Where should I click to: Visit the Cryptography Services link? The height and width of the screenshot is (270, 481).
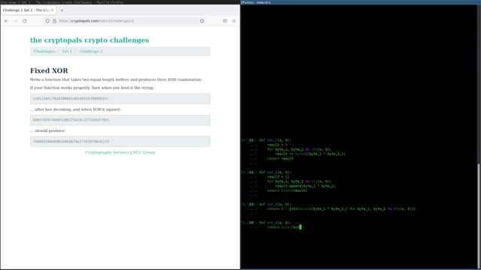107,152
